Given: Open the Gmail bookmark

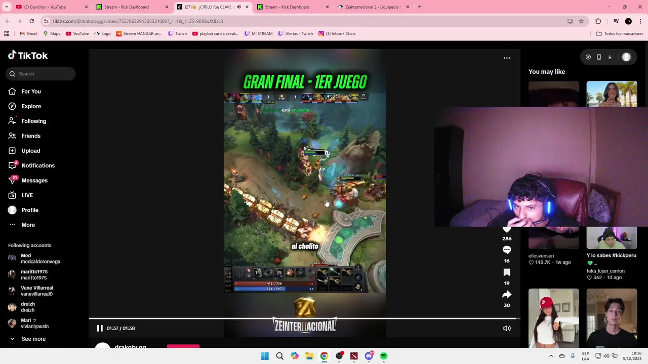Looking at the screenshot, I should [28, 34].
